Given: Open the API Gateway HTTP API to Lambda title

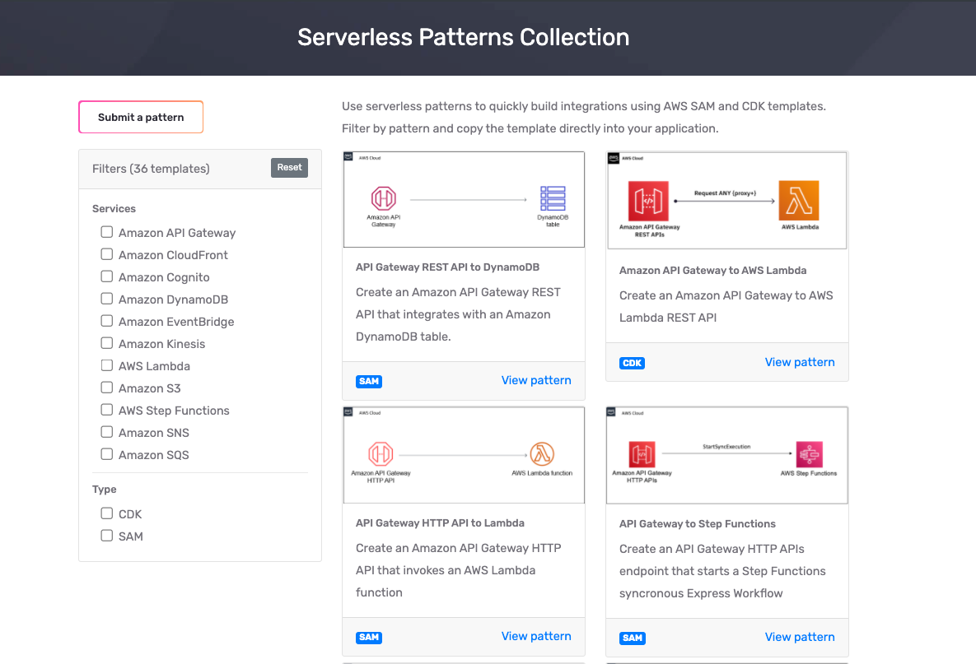Looking at the screenshot, I should [440, 522].
